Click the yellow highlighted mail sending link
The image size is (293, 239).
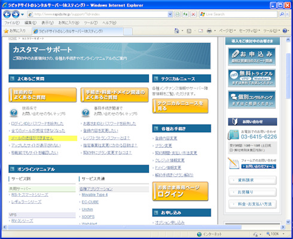coord(32,138)
